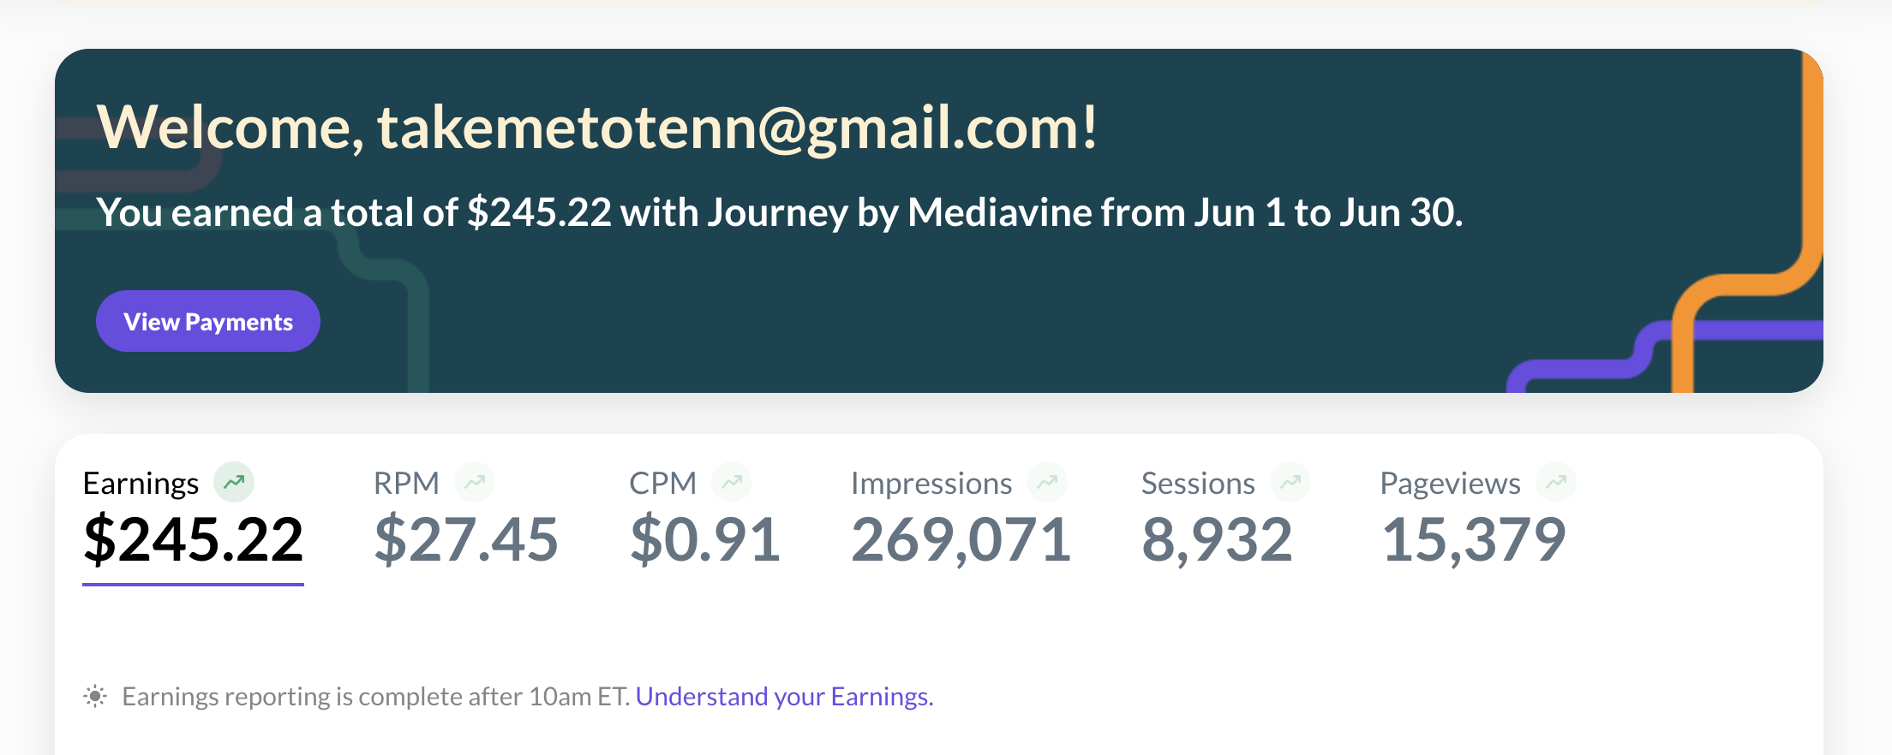The height and width of the screenshot is (755, 1892).
Task: Follow the Understand your Earnings link
Action: [x=784, y=696]
